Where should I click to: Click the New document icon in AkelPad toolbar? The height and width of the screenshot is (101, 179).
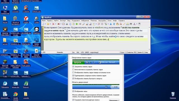[x=43, y=24]
